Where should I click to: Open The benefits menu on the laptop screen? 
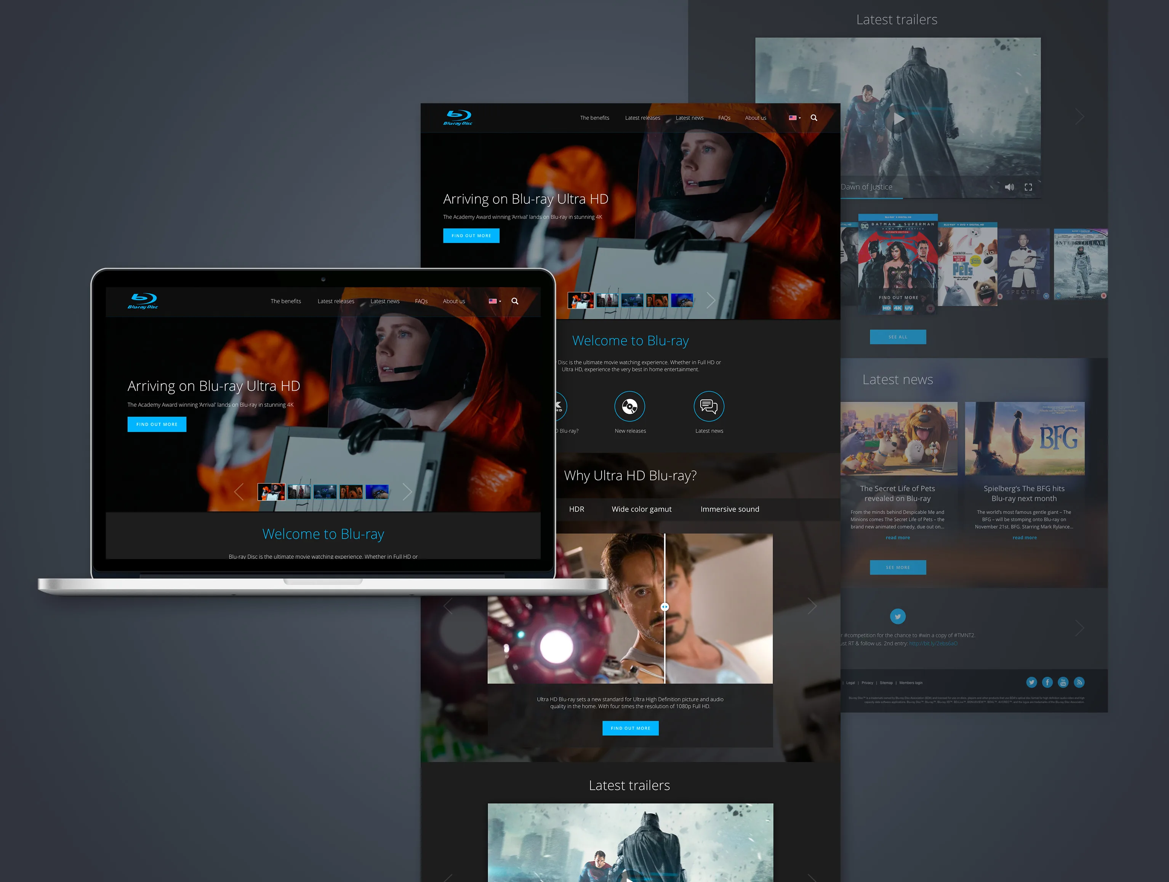pos(286,301)
